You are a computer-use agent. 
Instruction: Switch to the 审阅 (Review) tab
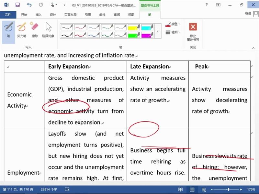click(117, 15)
